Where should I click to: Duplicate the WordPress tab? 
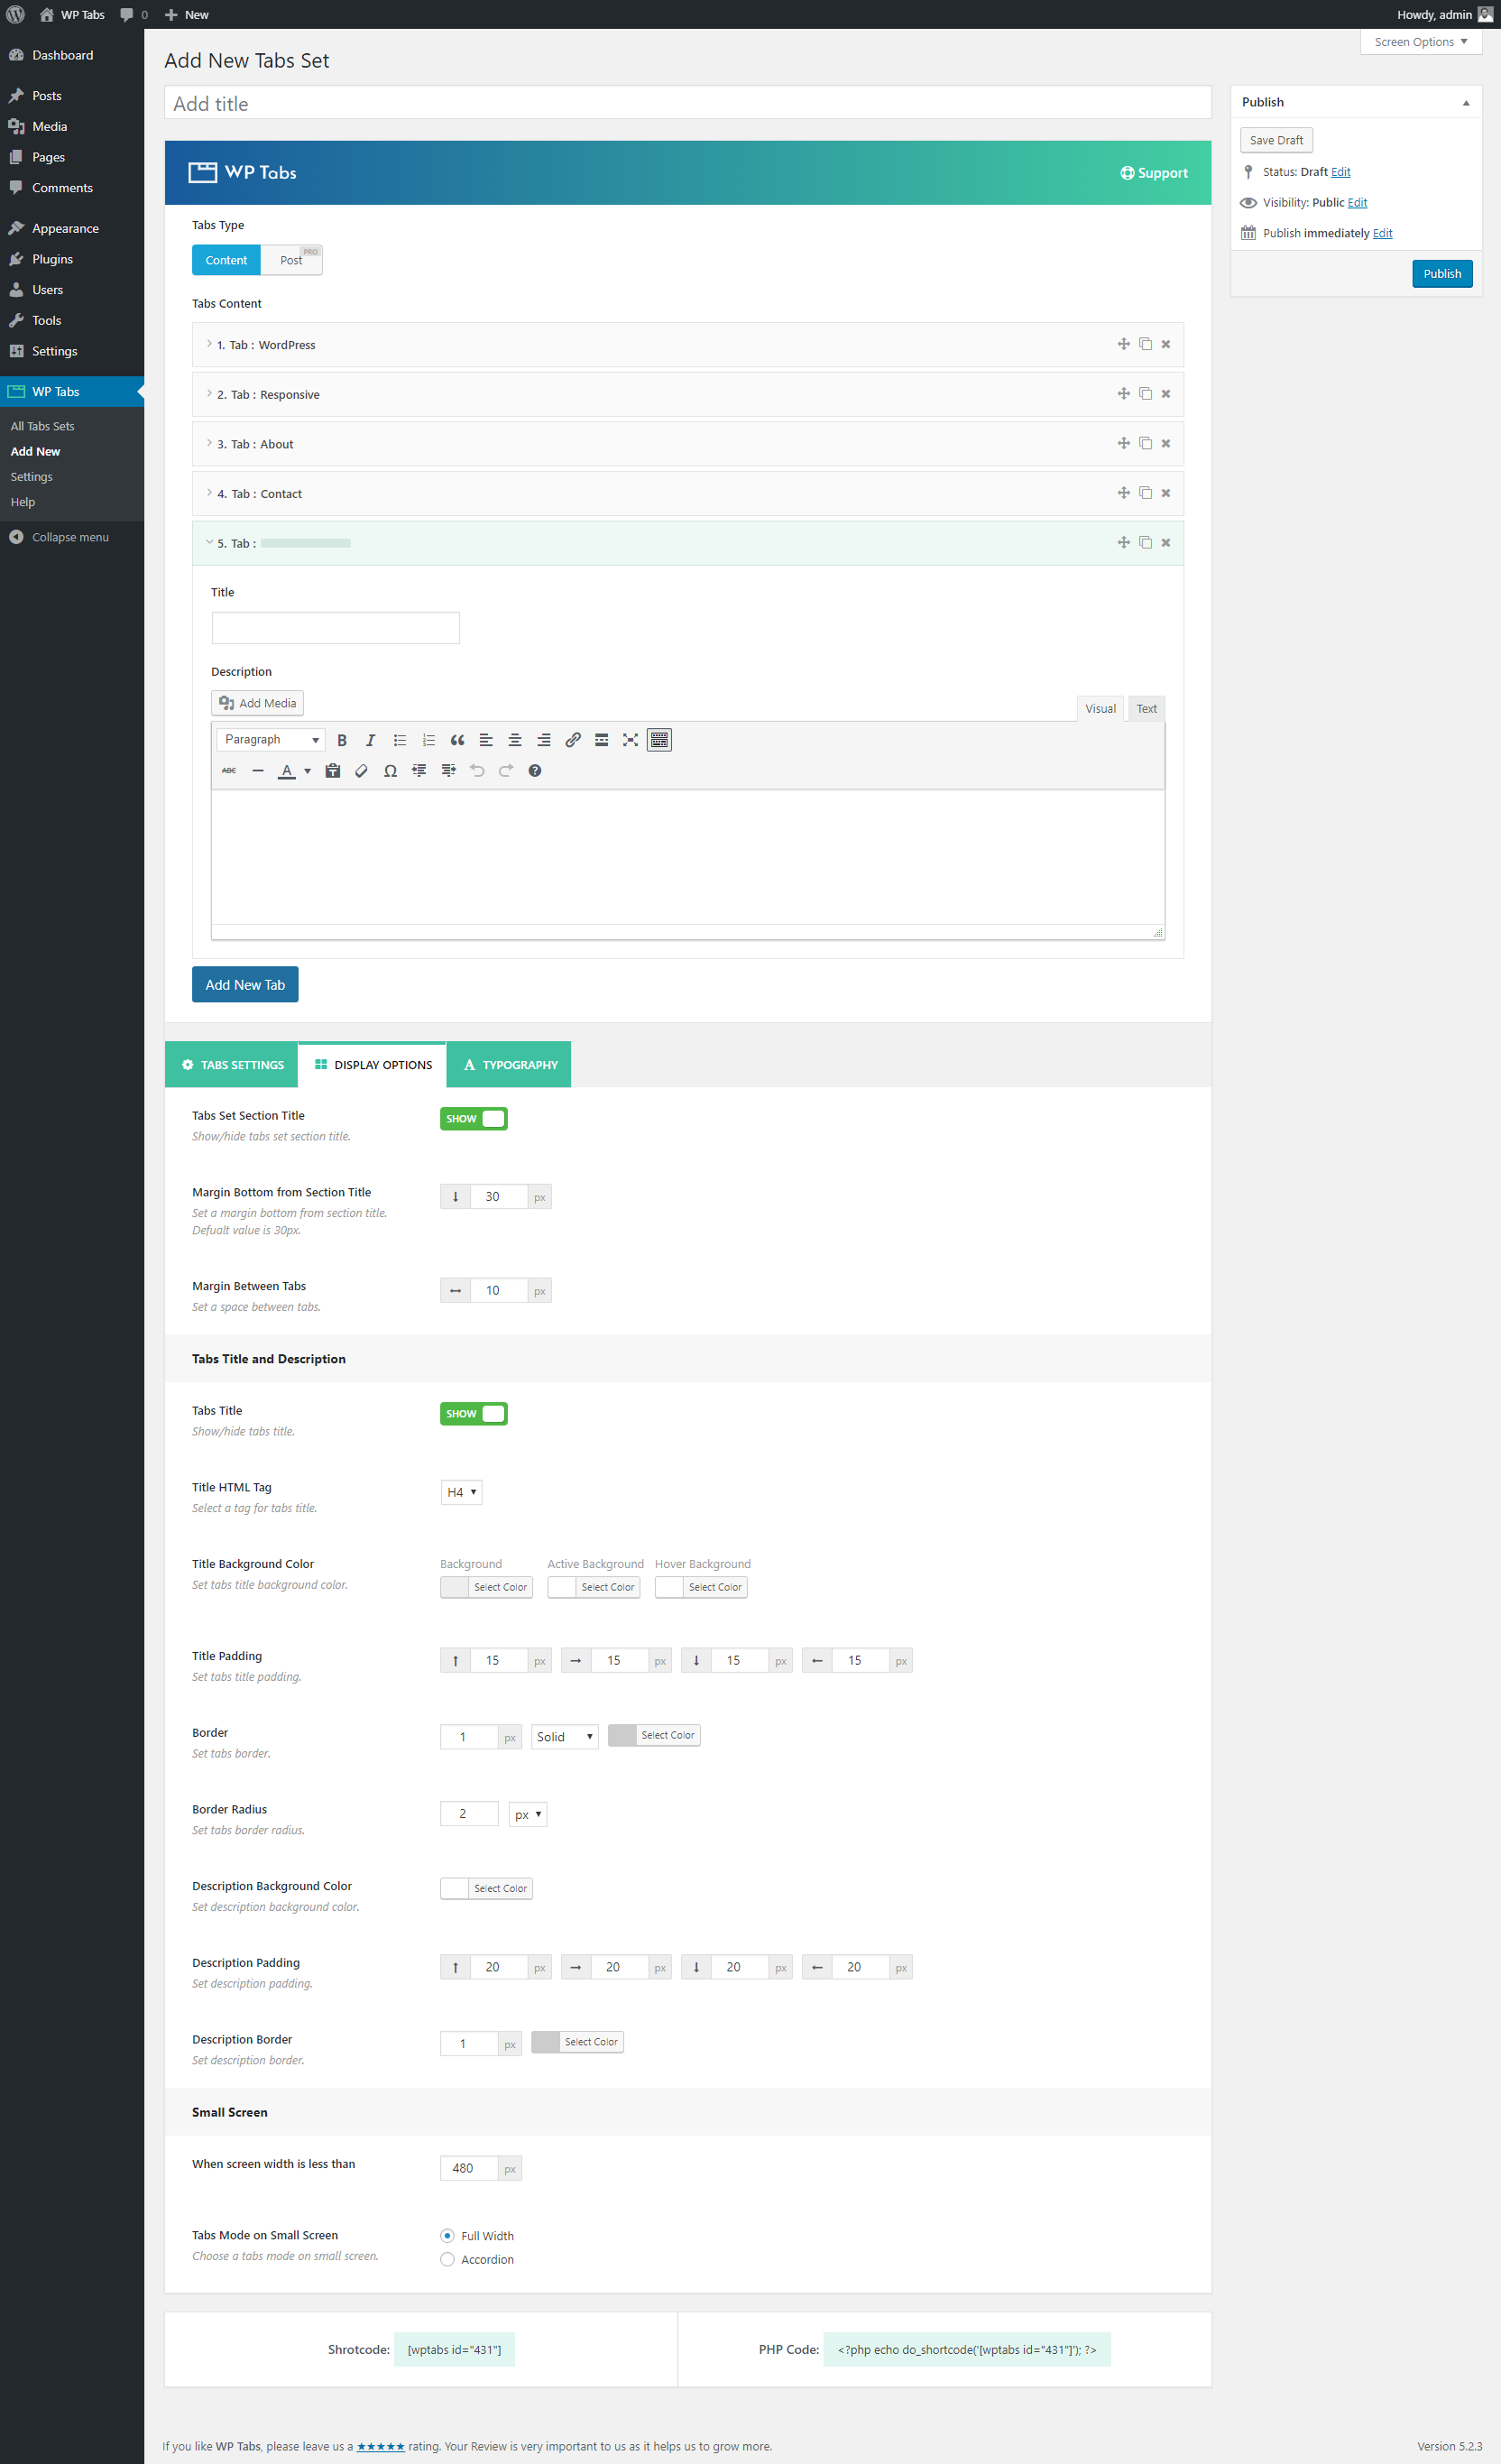point(1146,344)
